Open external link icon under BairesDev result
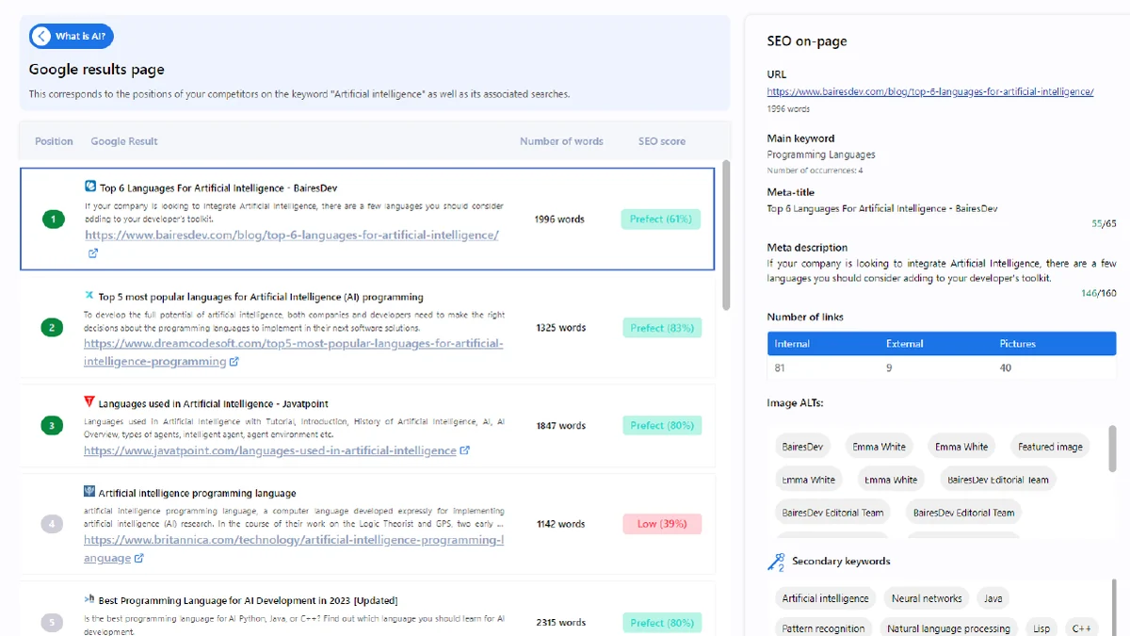This screenshot has height=636, width=1130. point(92,253)
